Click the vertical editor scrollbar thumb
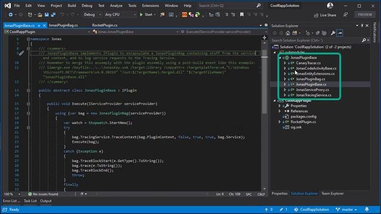The height and width of the screenshot is (214, 381). pyautogui.click(x=264, y=82)
